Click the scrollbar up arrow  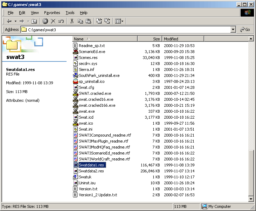click(251, 39)
